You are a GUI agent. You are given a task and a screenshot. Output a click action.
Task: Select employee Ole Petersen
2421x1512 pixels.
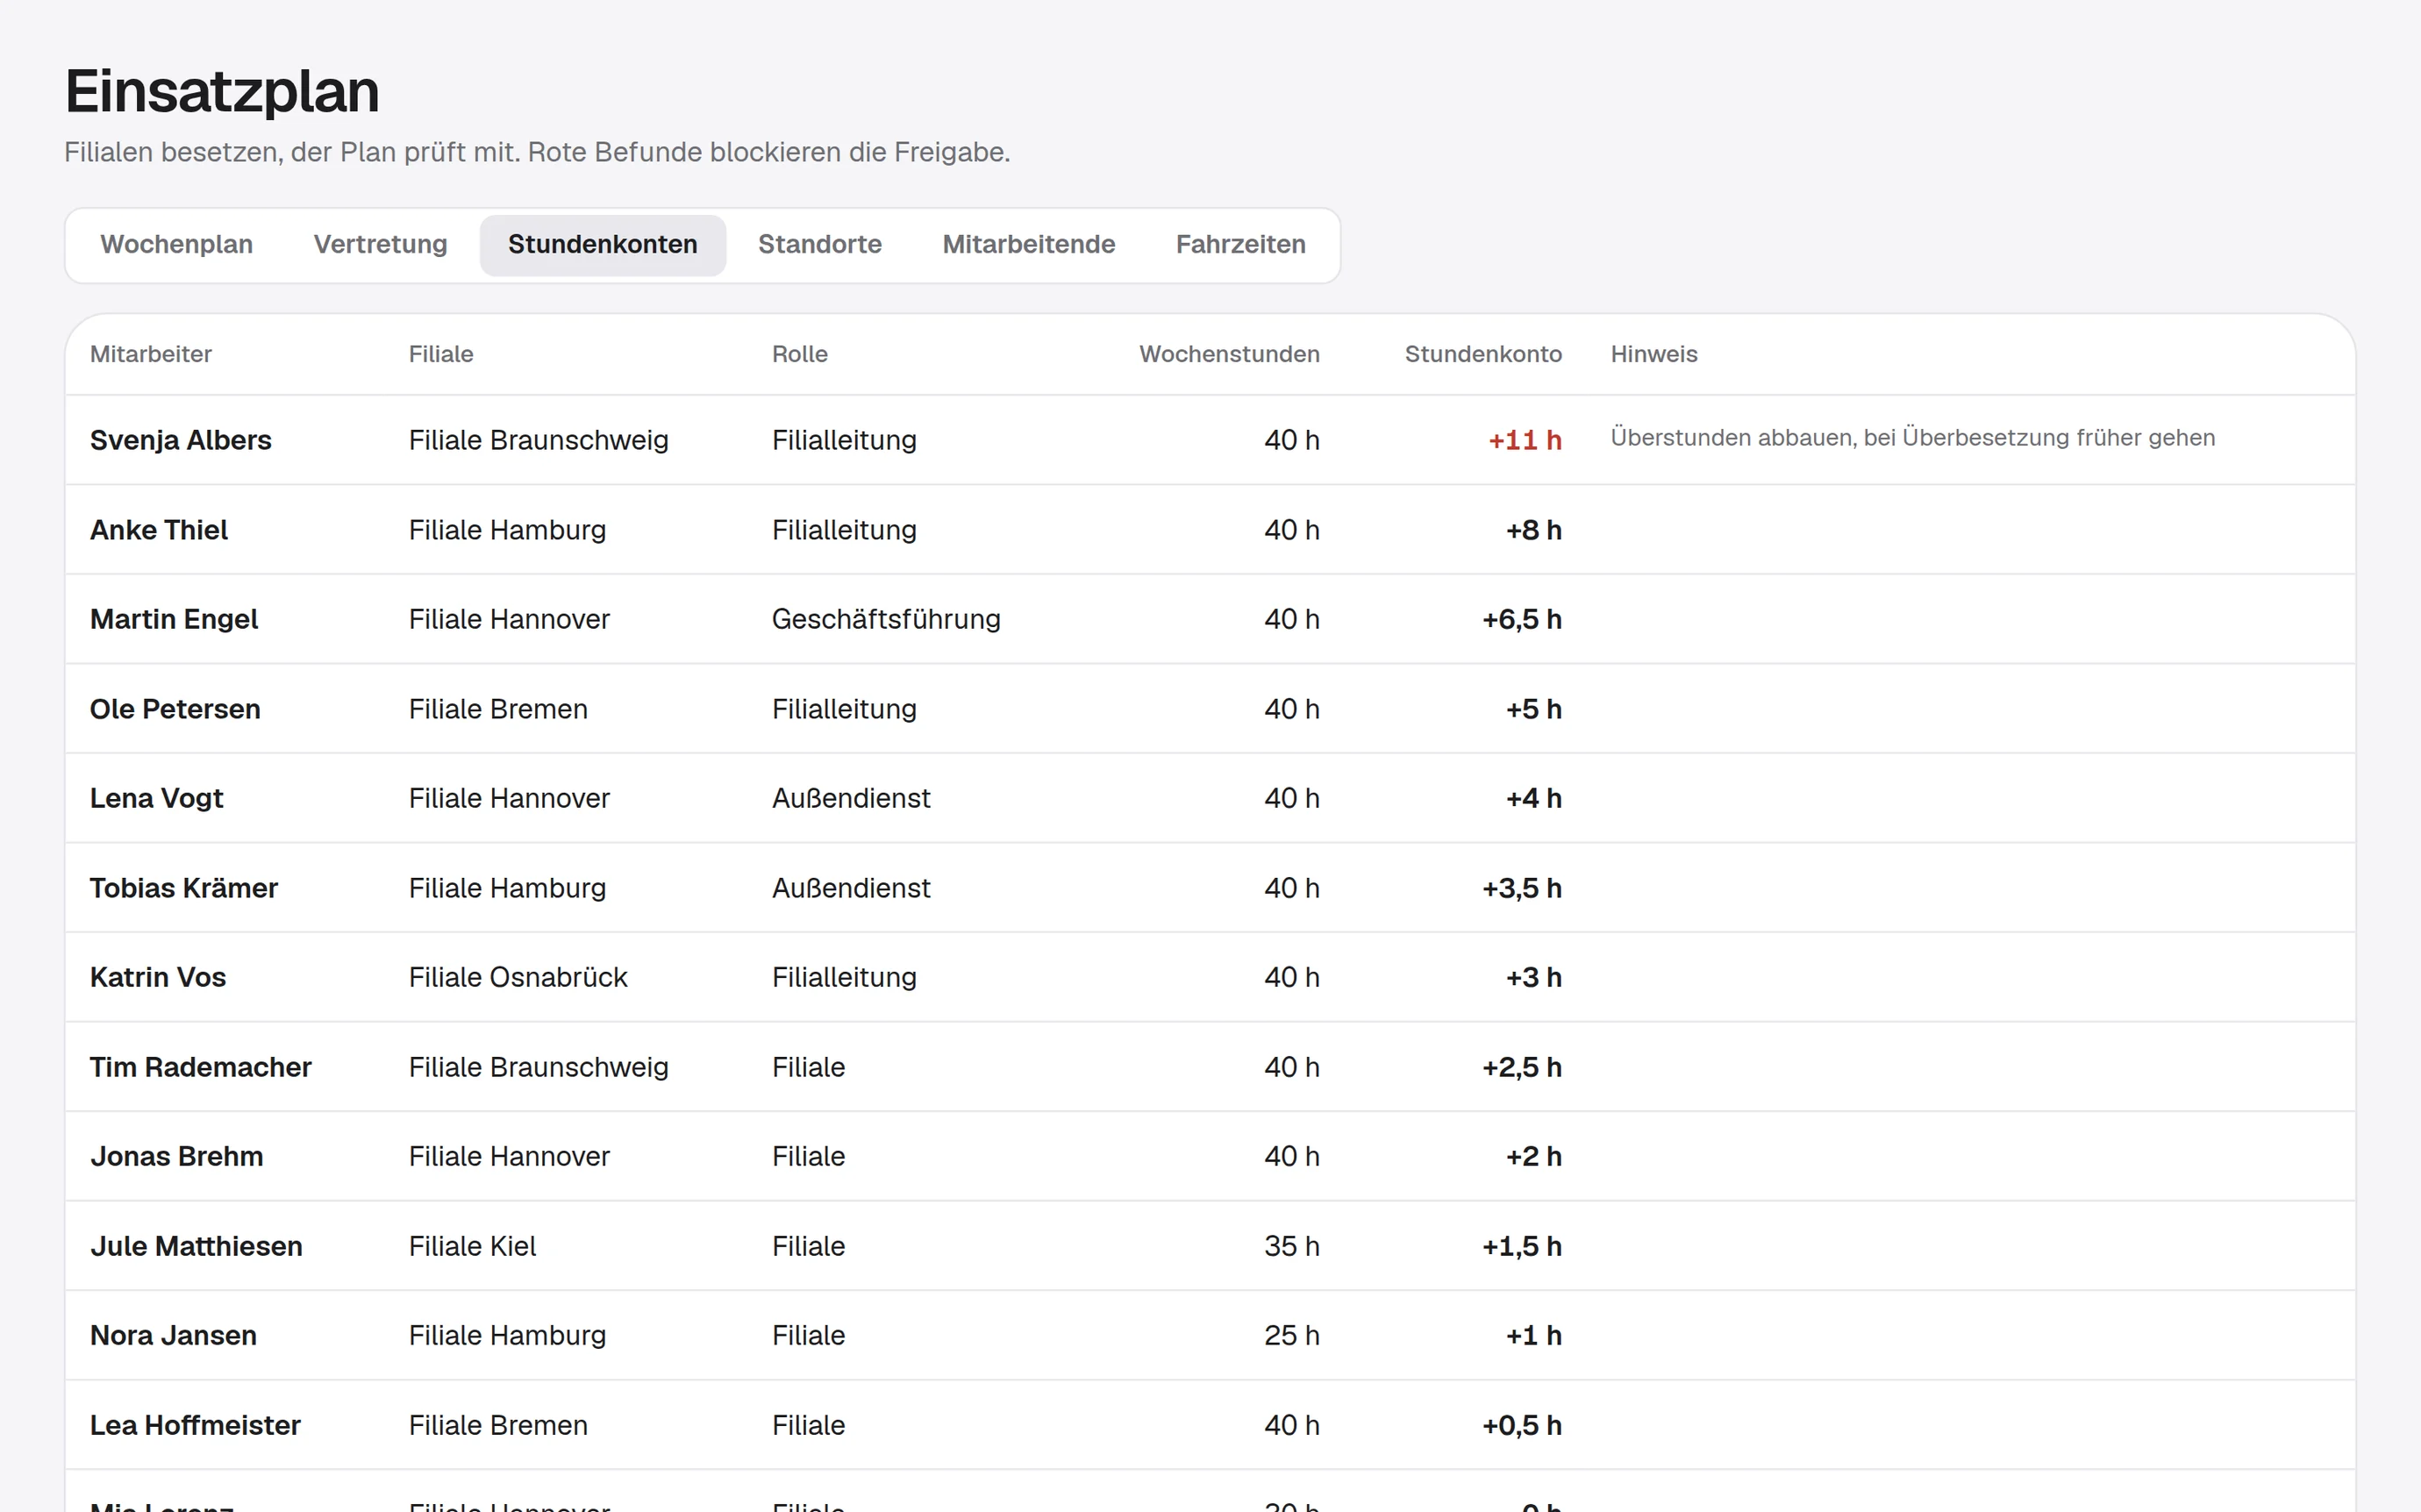click(x=175, y=709)
